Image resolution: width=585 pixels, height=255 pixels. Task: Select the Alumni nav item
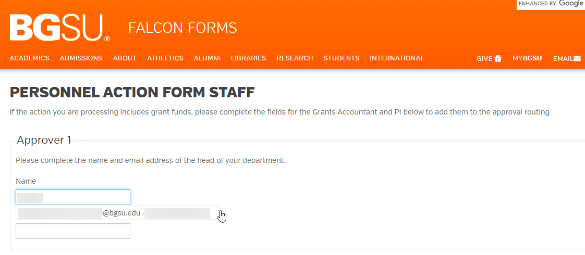pos(207,58)
